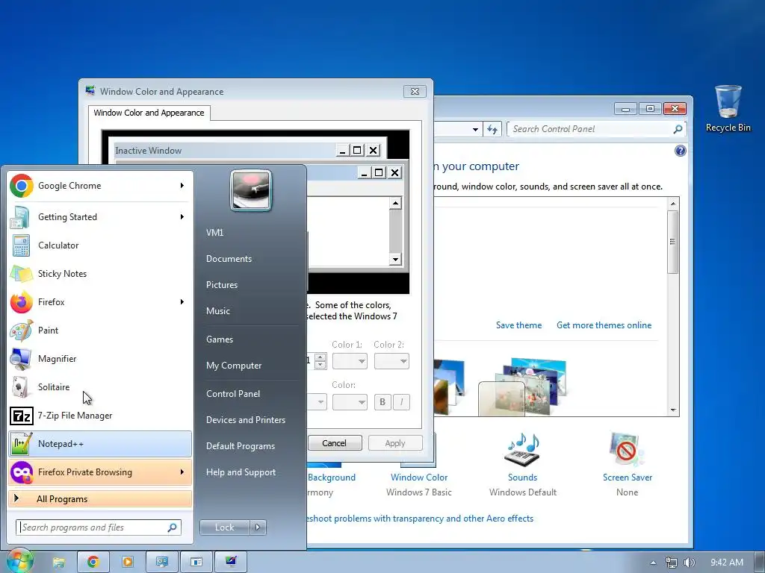Click the user account picture in Start menu
The image size is (765, 573).
251,190
